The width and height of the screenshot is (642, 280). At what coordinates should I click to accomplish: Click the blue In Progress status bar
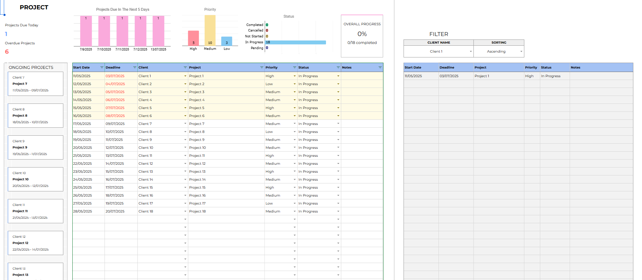[x=296, y=42]
